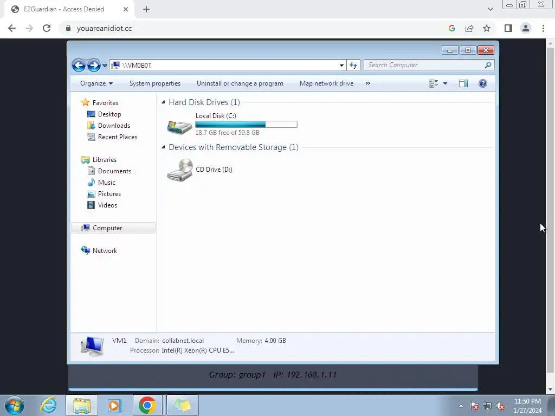Image resolution: width=555 pixels, height=416 pixels.
Task: Click Uninstall or change a program
Action: [x=240, y=83]
